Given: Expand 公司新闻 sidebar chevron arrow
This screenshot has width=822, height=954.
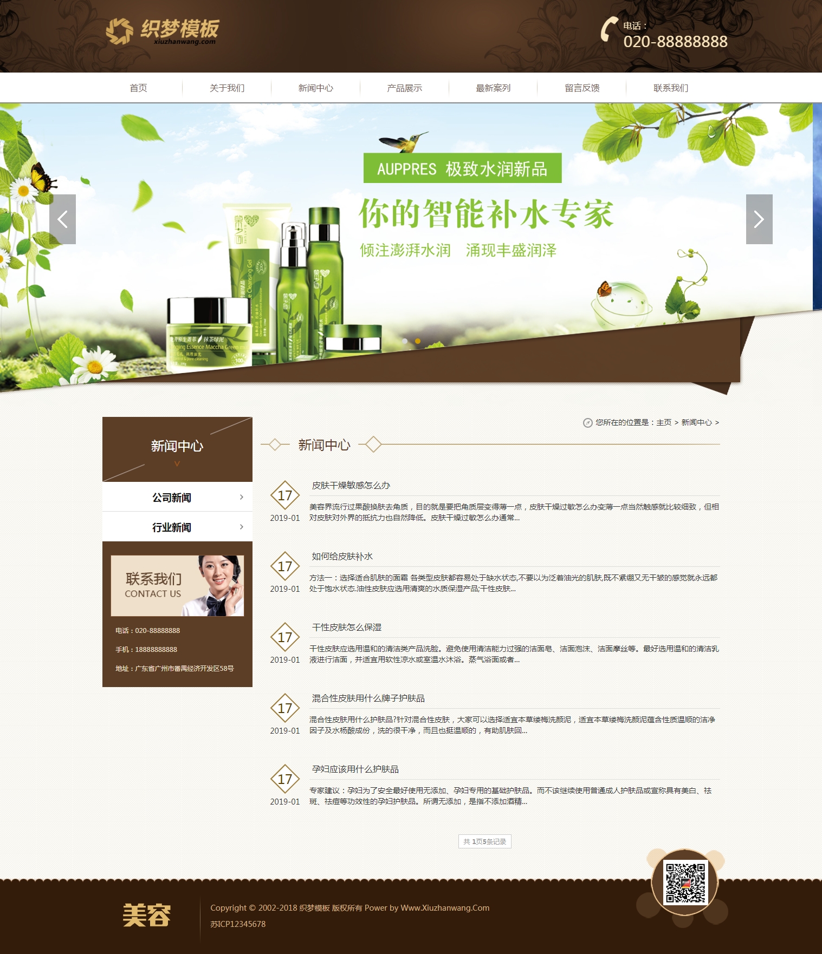Looking at the screenshot, I should point(242,497).
